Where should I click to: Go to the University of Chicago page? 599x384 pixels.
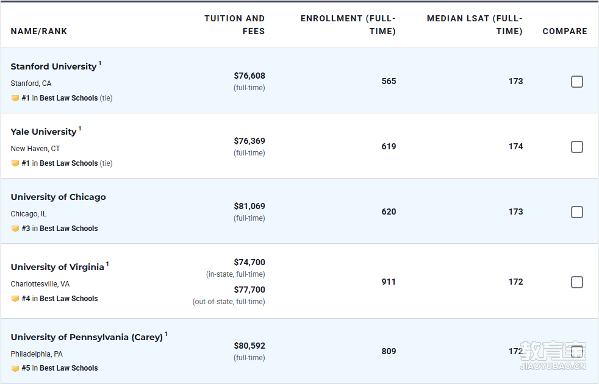tap(58, 197)
